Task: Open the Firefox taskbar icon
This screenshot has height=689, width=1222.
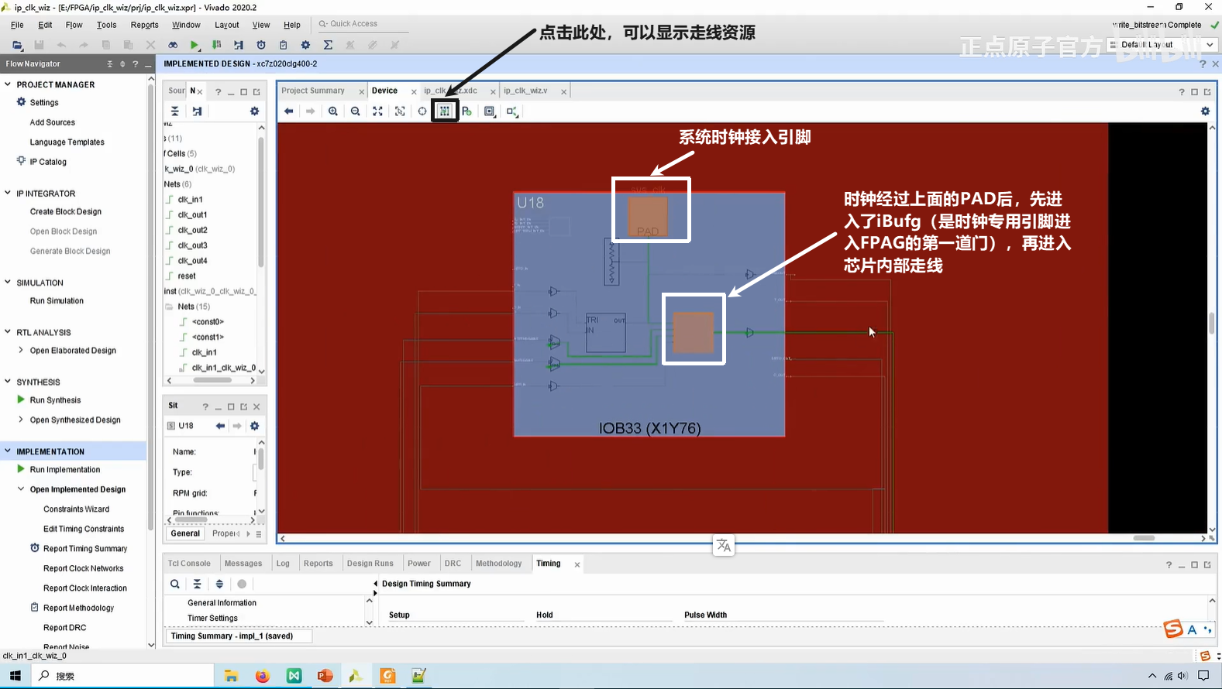Action: 263,676
